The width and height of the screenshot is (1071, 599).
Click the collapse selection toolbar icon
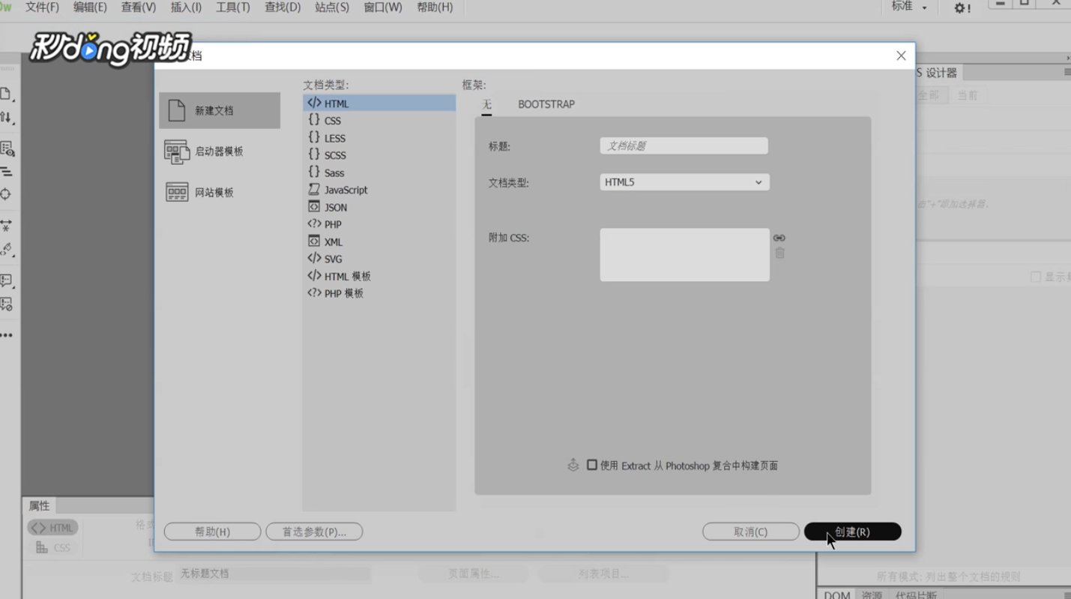[x=6, y=225]
